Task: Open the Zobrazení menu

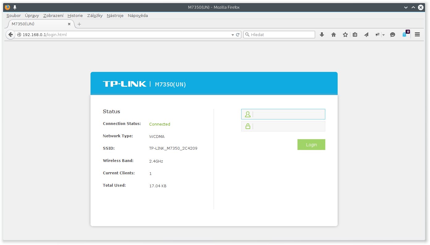Action: click(53, 15)
